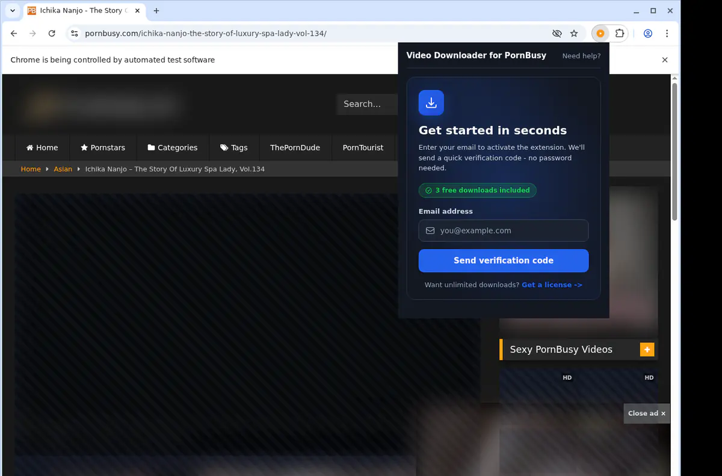
Task: Open the Categories menu item
Action: (x=173, y=147)
